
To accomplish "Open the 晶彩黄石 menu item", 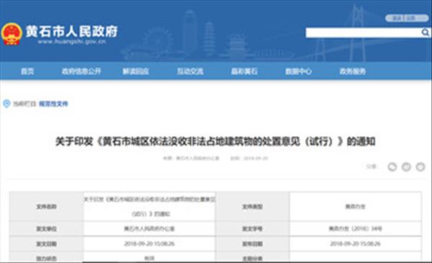I will [x=244, y=71].
